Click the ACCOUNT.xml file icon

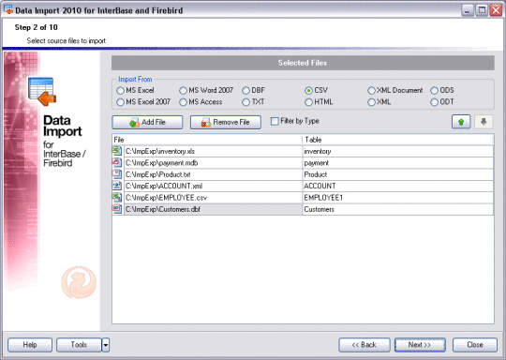point(117,186)
